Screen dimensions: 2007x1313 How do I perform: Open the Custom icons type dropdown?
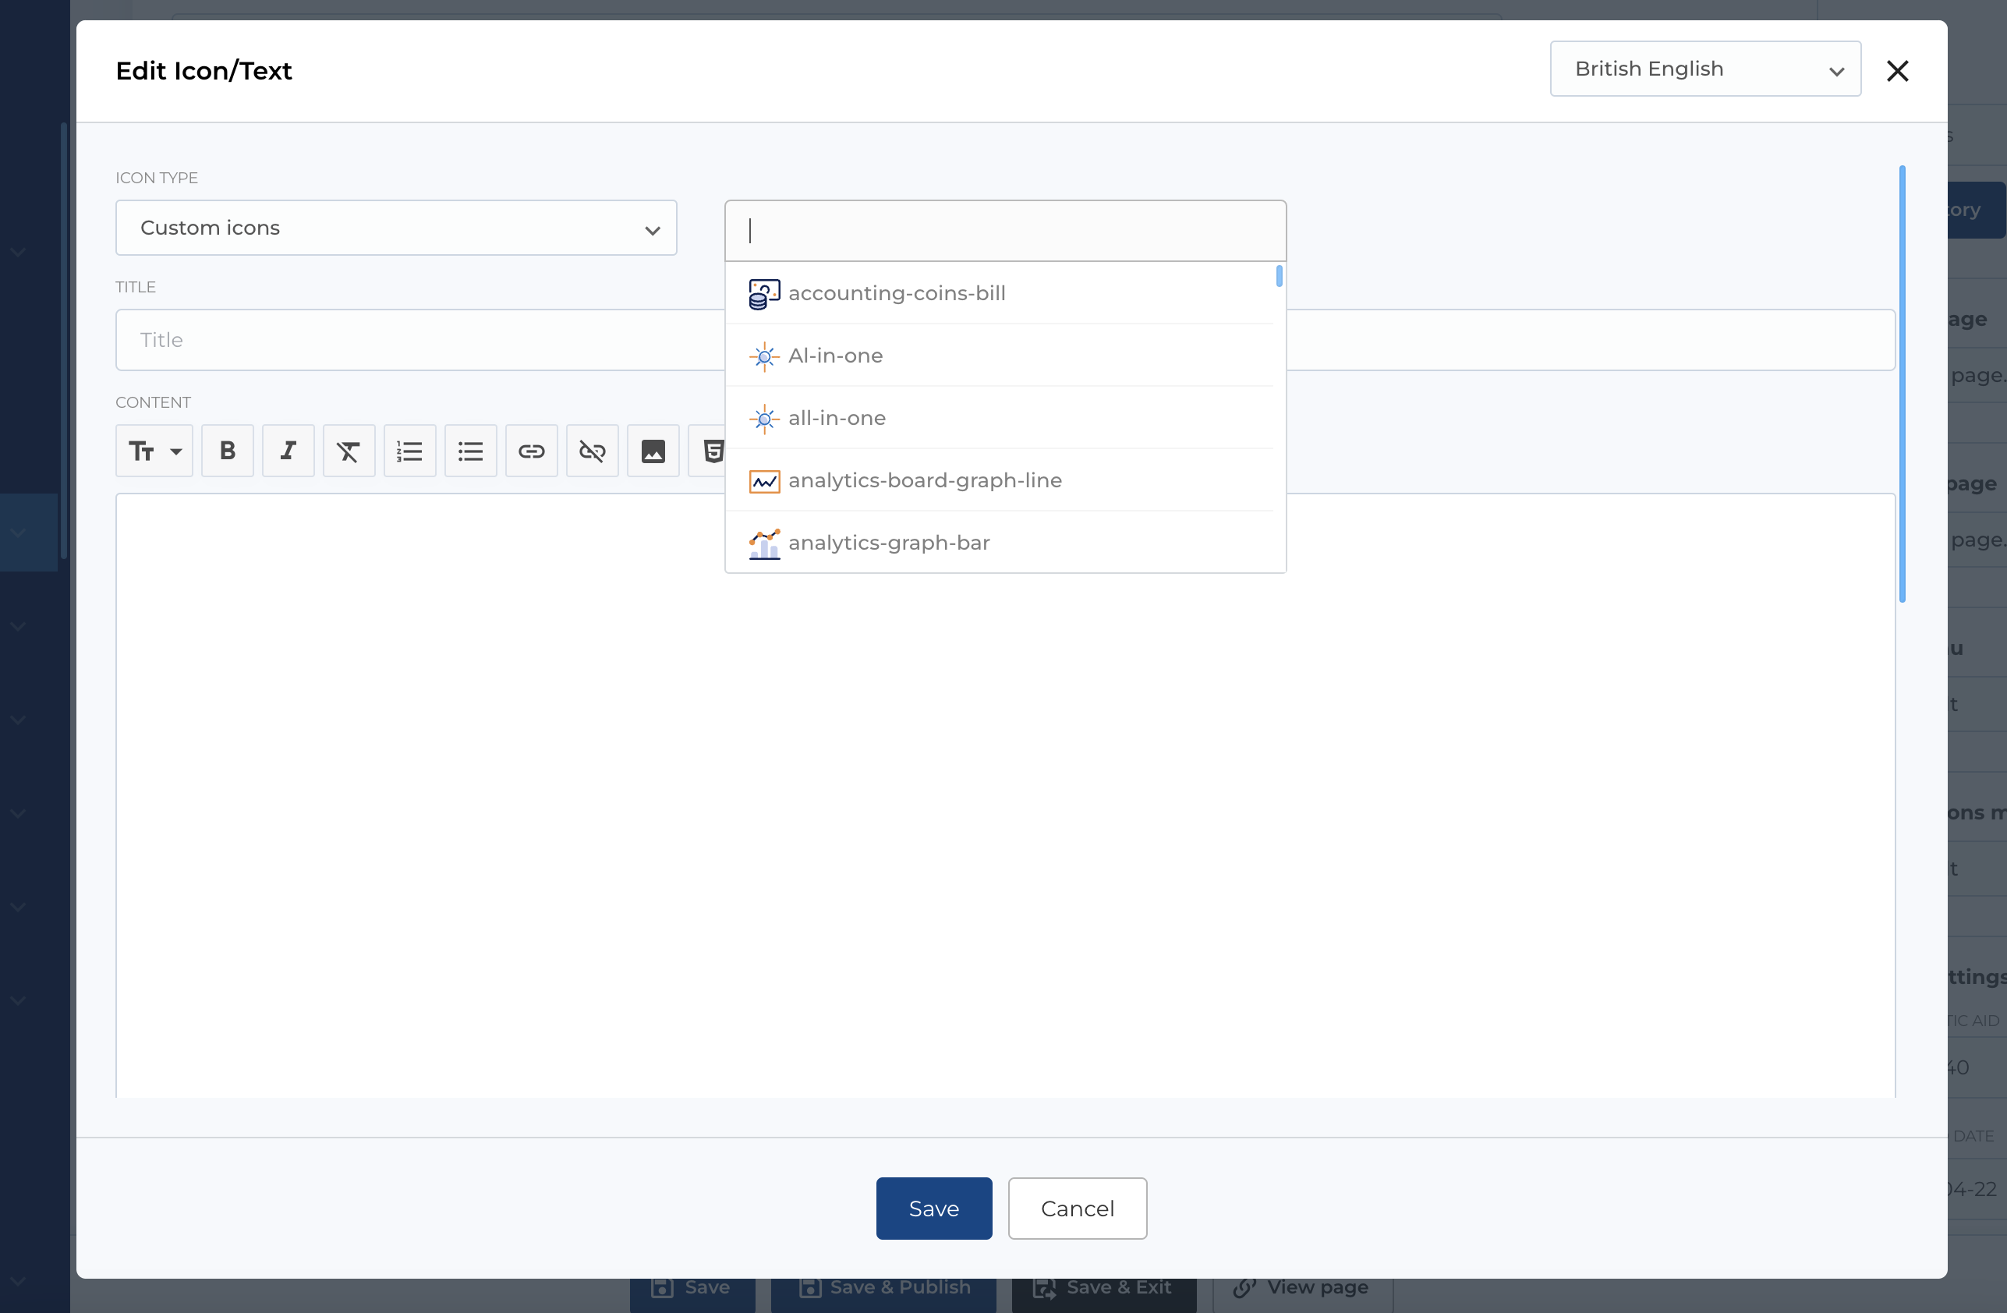coord(395,228)
